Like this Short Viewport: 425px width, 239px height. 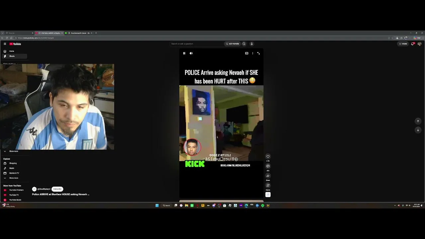[x=268, y=157]
